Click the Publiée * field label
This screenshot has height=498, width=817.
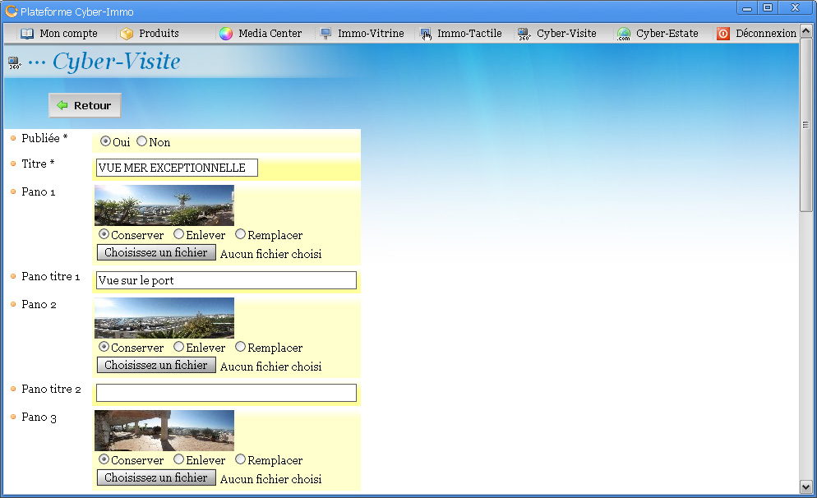(x=44, y=139)
